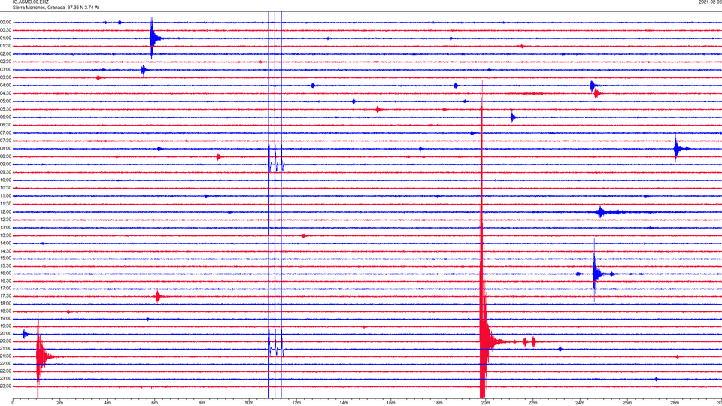Click the station code IG.ASMO.00.EHZ

click(x=30, y=2)
